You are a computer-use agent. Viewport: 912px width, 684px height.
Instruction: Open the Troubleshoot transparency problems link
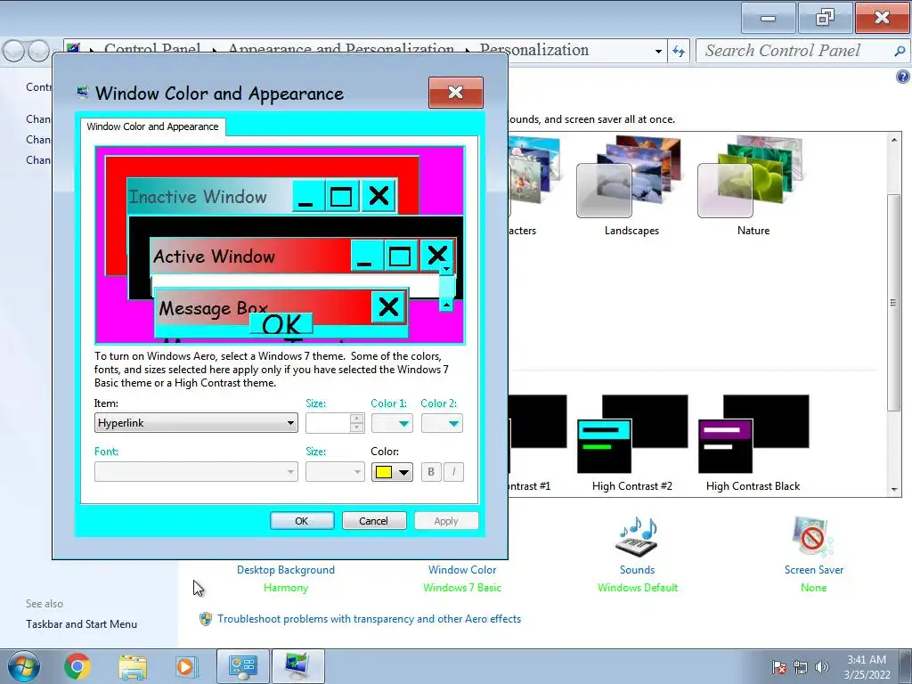click(x=369, y=619)
